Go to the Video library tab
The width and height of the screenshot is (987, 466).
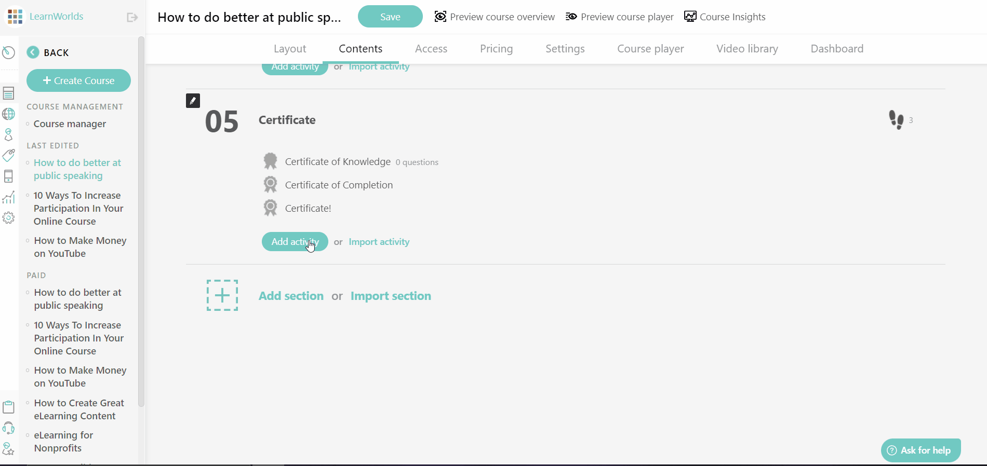click(747, 49)
